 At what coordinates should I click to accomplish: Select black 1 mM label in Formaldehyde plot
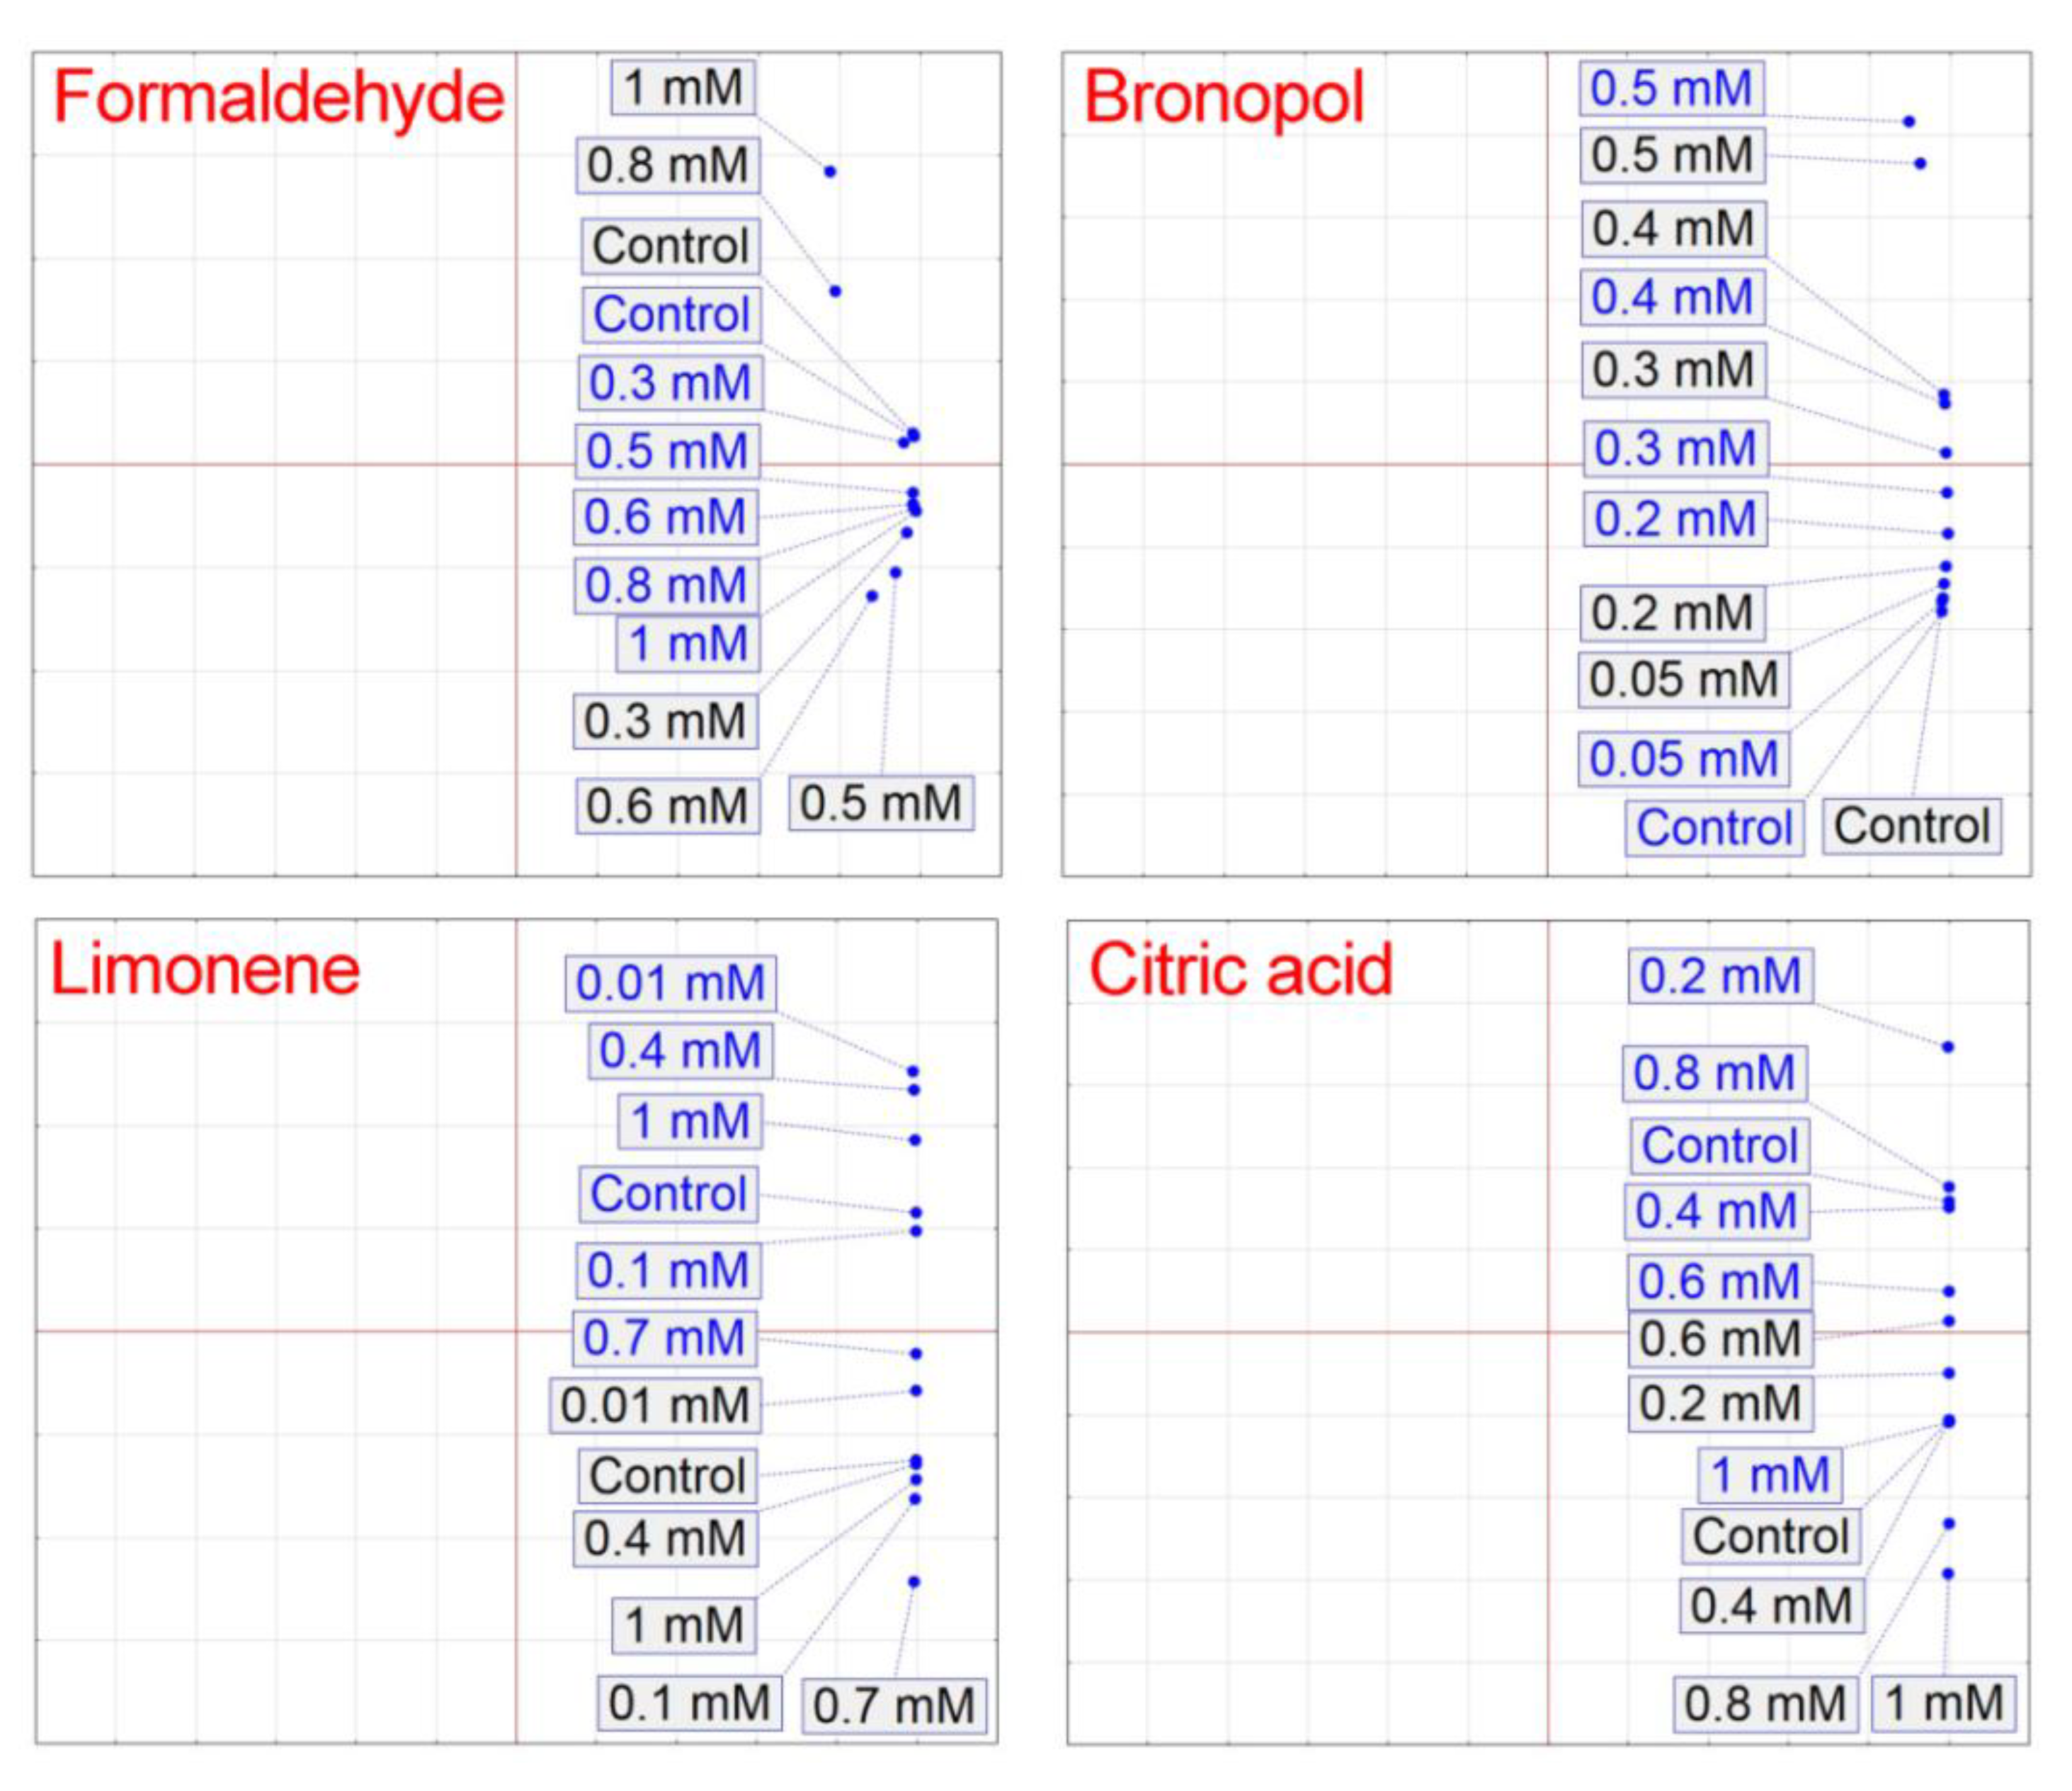(683, 88)
